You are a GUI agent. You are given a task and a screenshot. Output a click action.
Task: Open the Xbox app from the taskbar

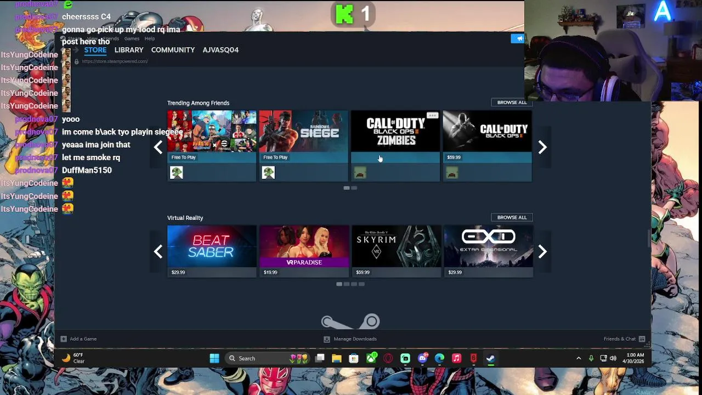pos(371,358)
